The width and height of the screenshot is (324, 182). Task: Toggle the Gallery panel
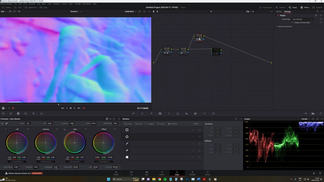(6, 8)
